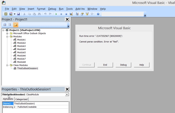This screenshot has height=113, width=175.
Task: Expand the Microsoft Office Outlook Objects folder
Action: (x=7, y=33)
